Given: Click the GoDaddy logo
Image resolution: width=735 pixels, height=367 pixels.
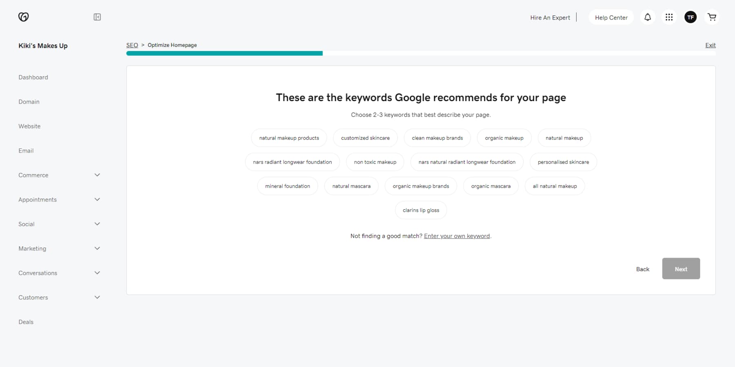Looking at the screenshot, I should [x=23, y=17].
